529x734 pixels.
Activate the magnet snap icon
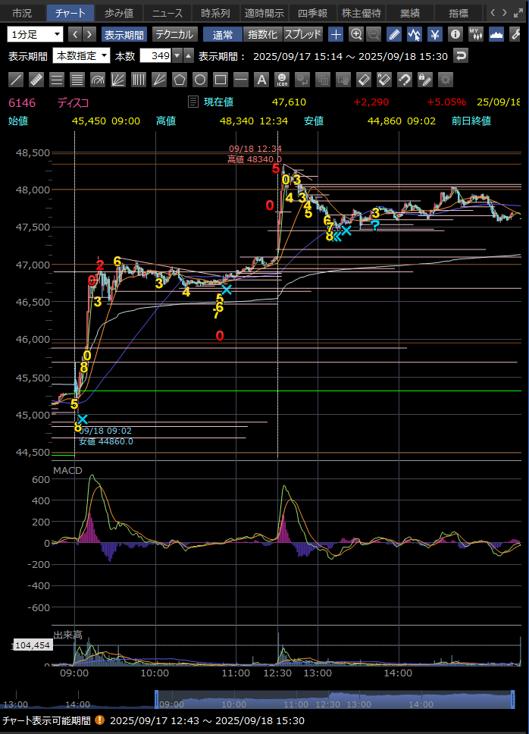(405, 80)
